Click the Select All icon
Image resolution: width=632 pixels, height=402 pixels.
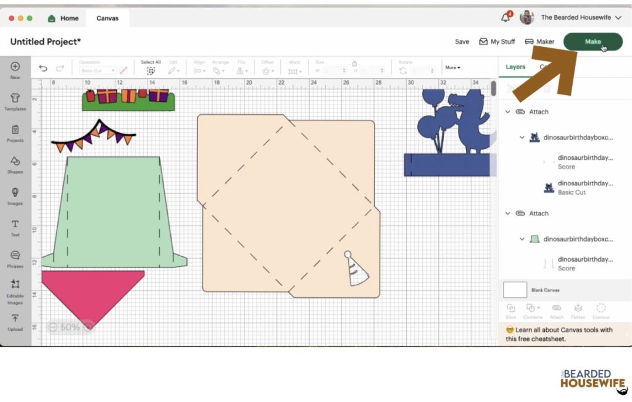point(151,71)
